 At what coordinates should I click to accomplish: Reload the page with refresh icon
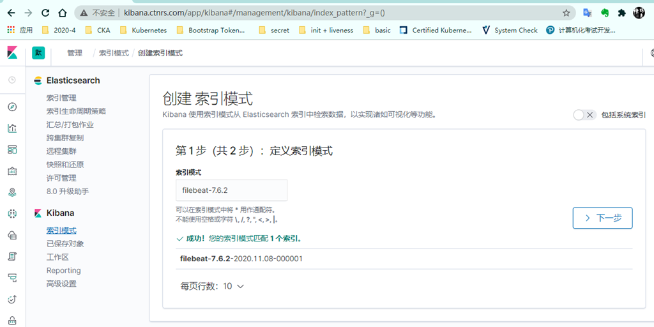(x=46, y=13)
